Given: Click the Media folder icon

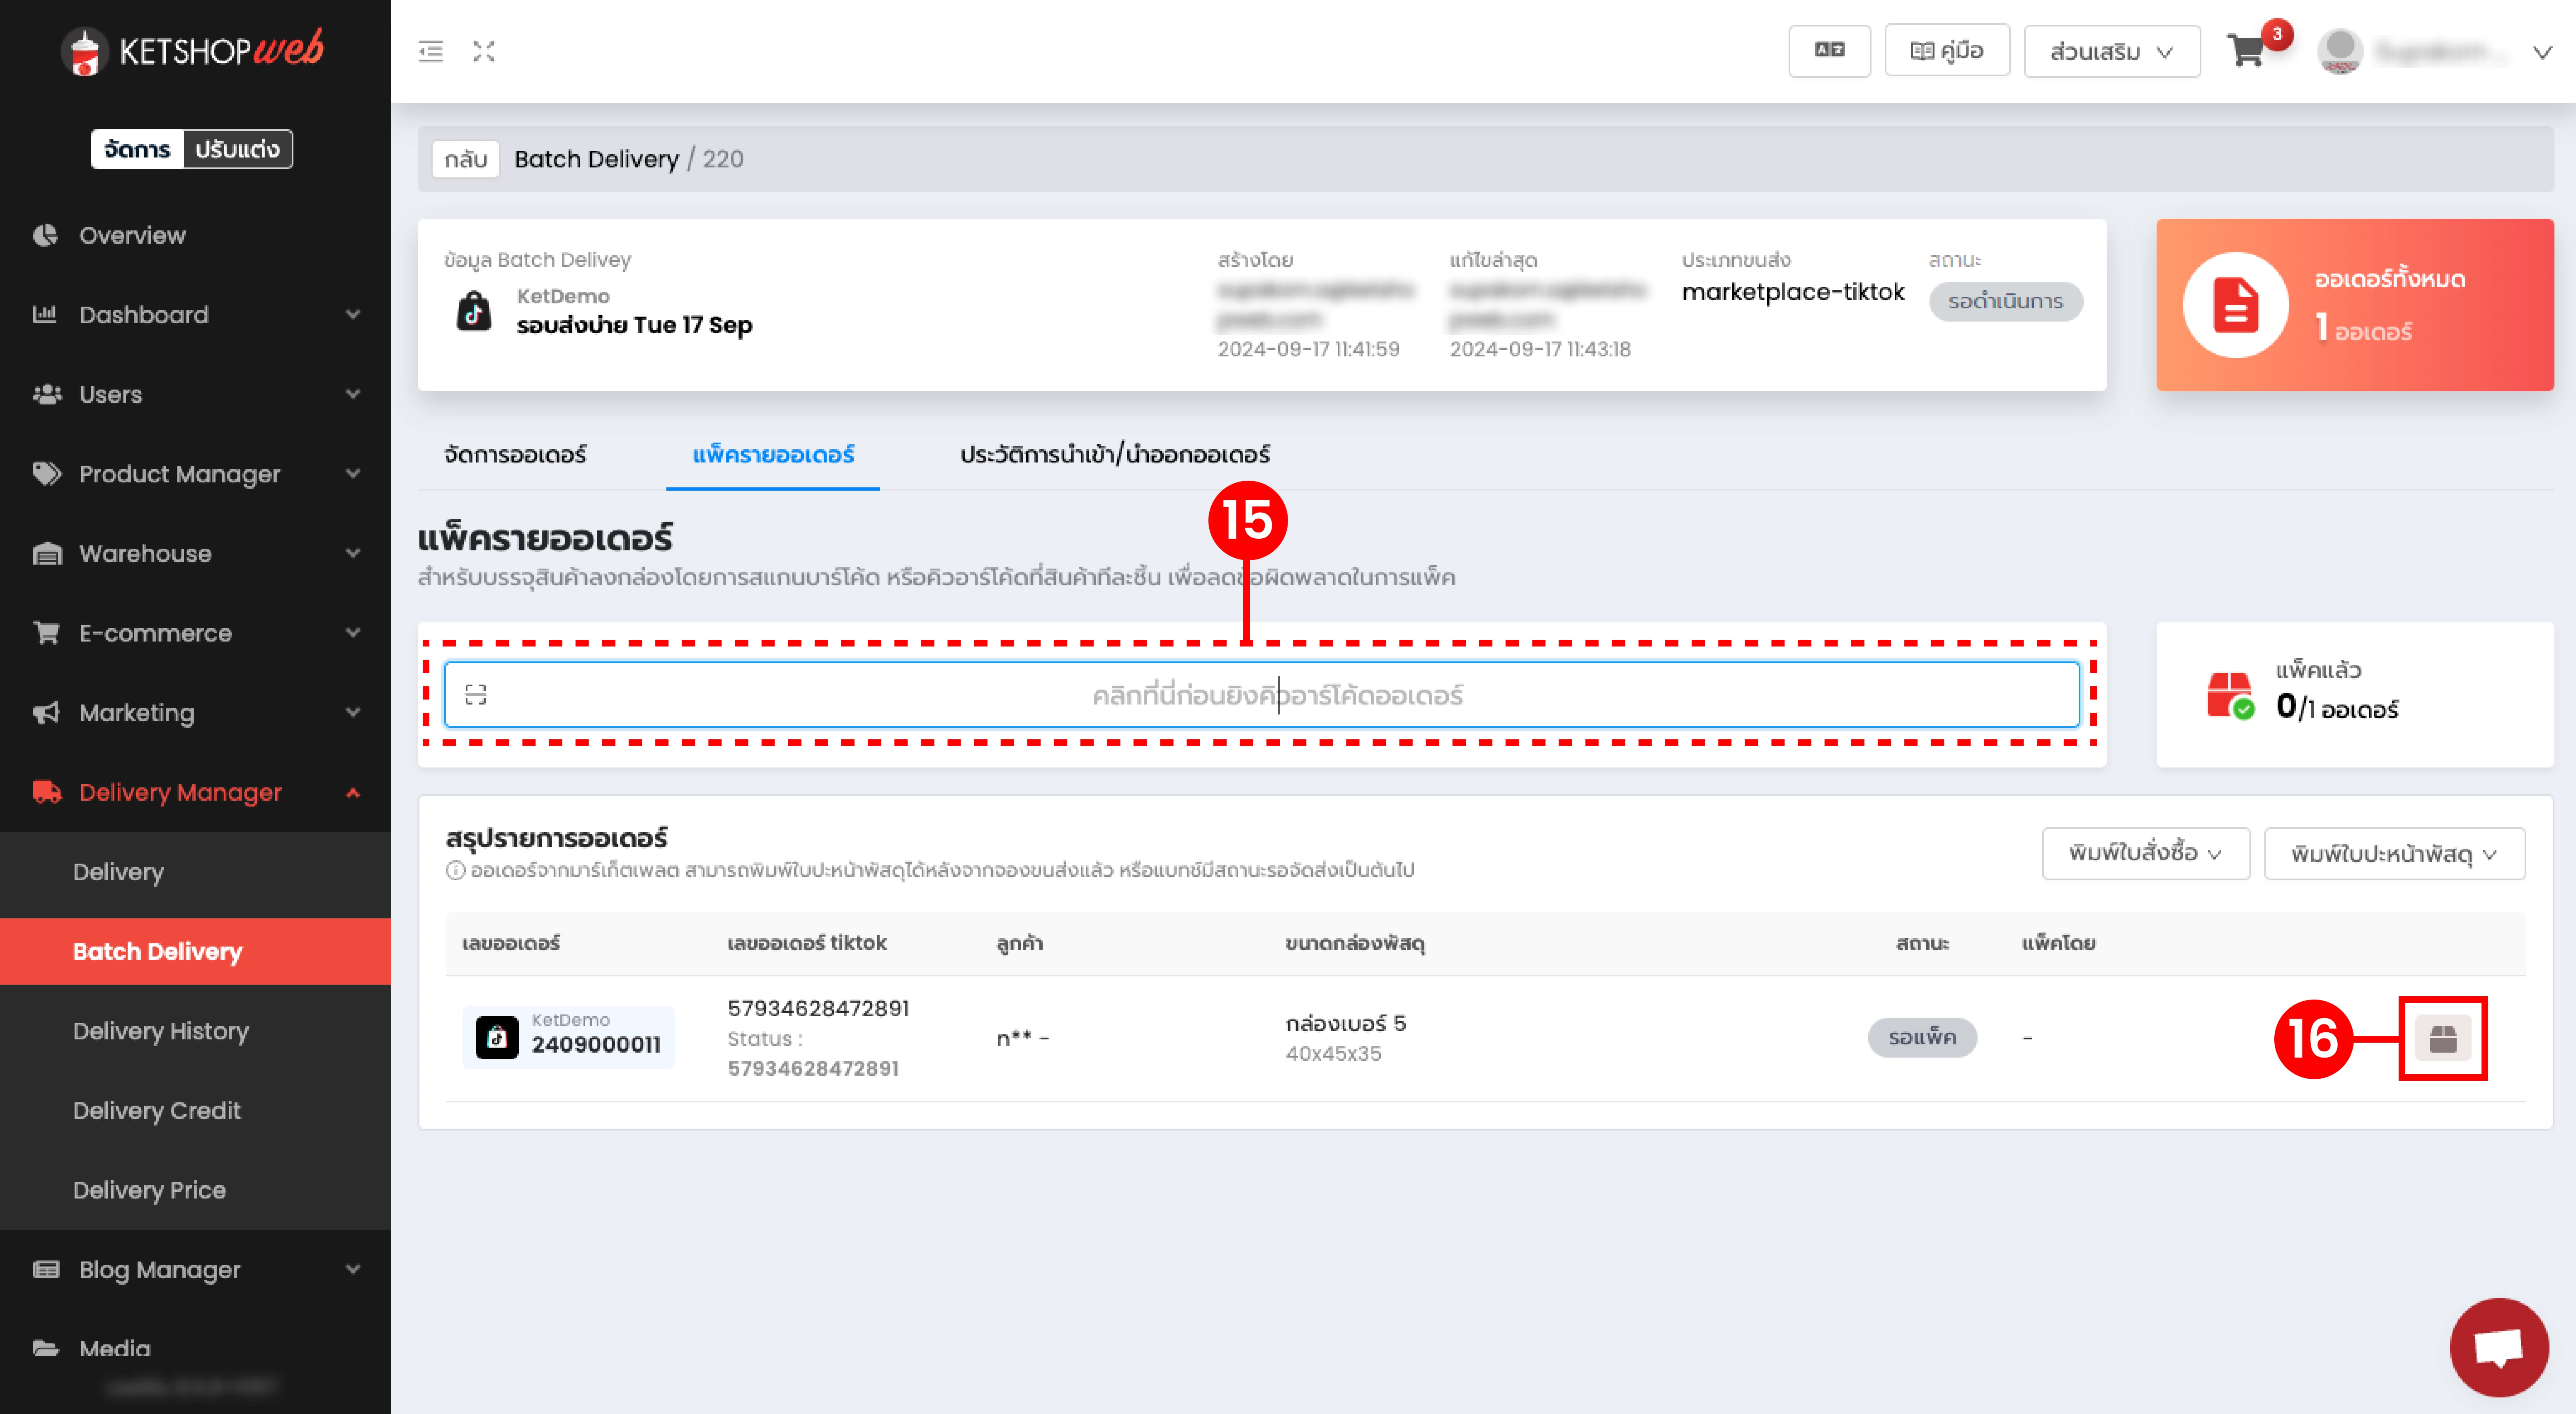Looking at the screenshot, I should click(46, 1348).
